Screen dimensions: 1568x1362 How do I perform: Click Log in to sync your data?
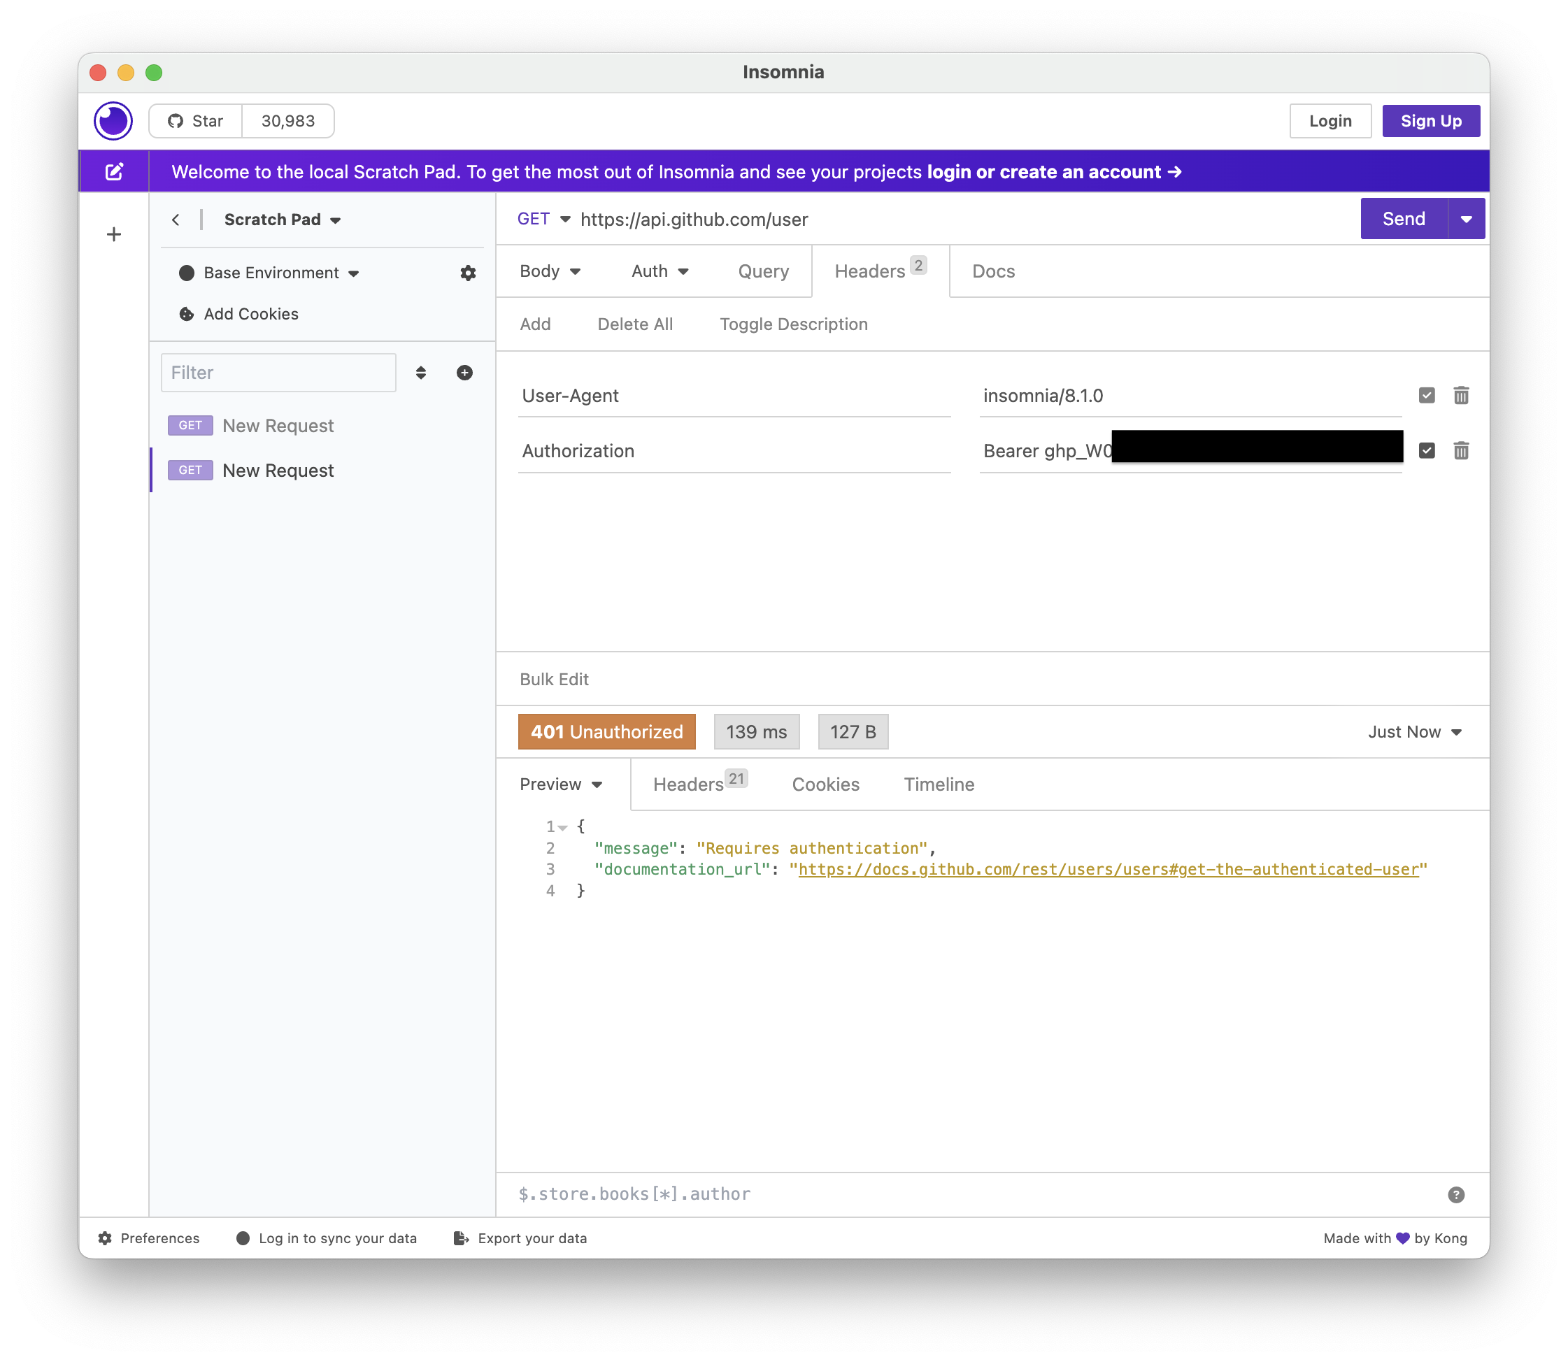point(327,1238)
